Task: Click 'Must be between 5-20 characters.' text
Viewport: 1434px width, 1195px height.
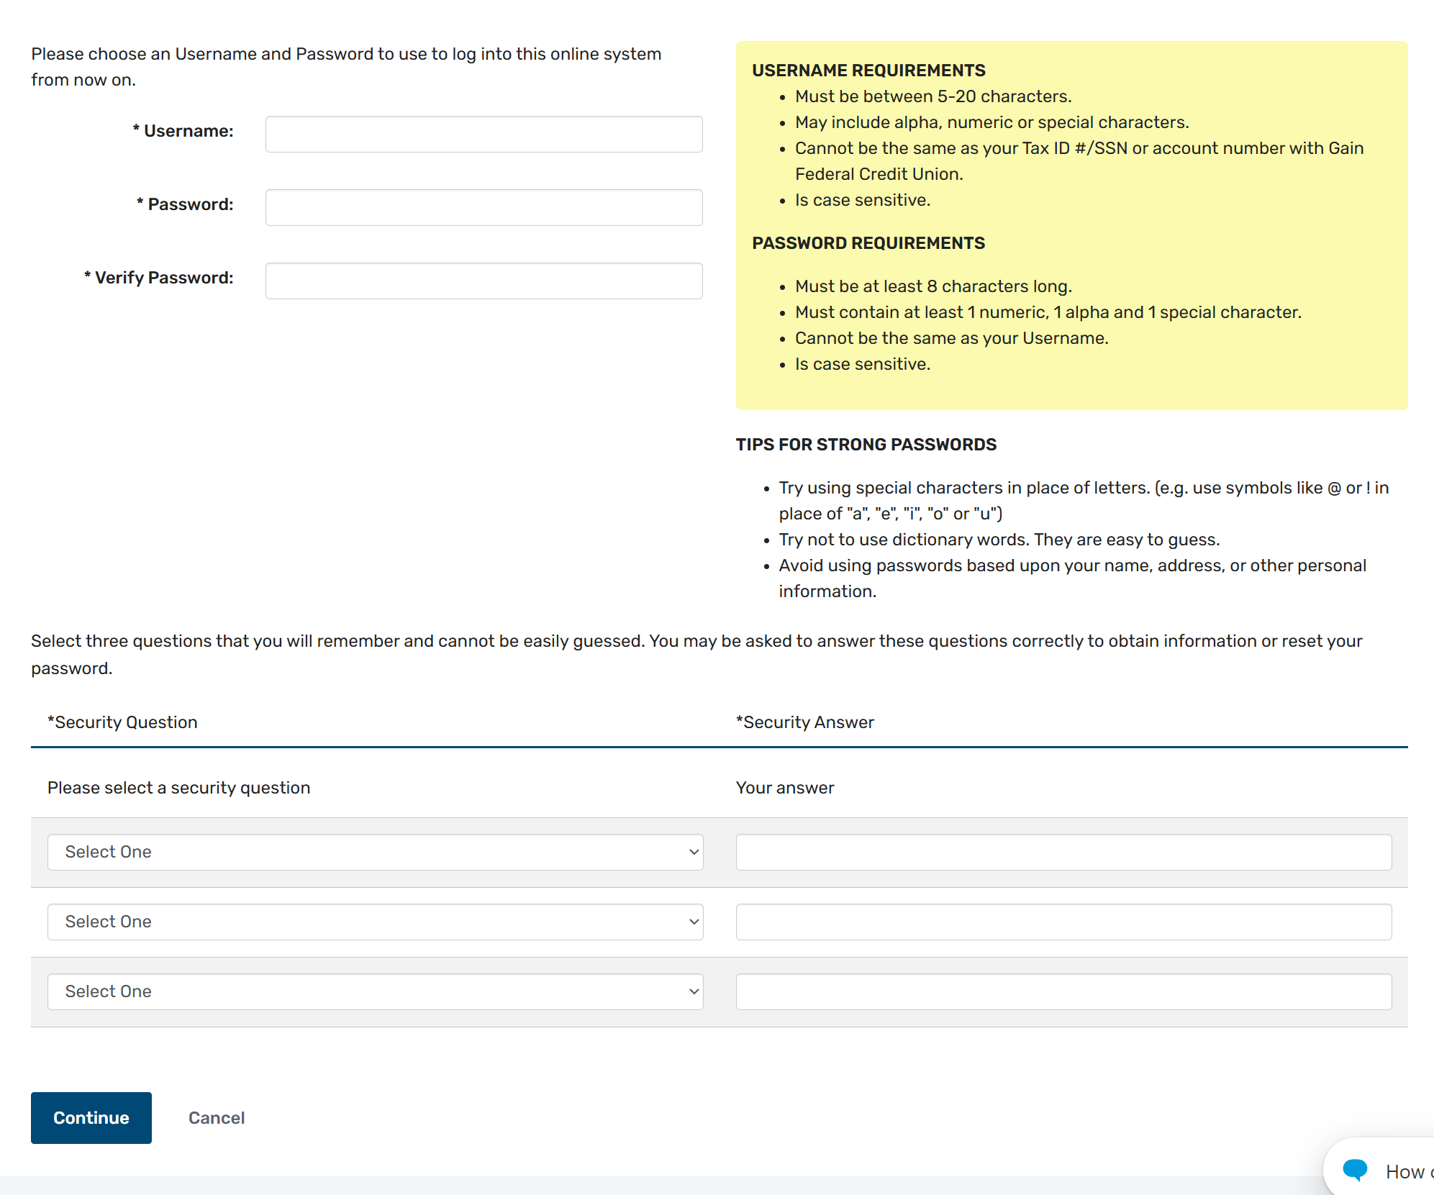Action: 933,96
